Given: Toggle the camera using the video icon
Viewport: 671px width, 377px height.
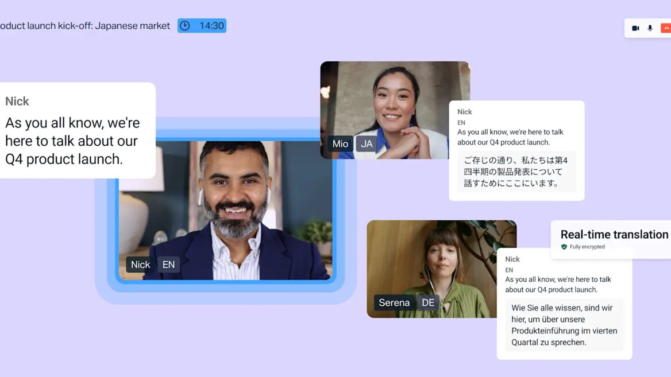Looking at the screenshot, I should coord(635,28).
